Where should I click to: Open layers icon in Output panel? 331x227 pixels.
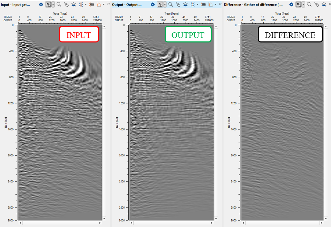(186, 5)
